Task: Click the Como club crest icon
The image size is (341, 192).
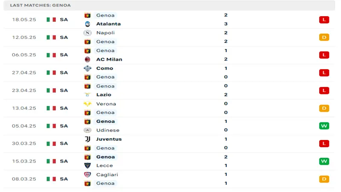Action: (x=87, y=68)
